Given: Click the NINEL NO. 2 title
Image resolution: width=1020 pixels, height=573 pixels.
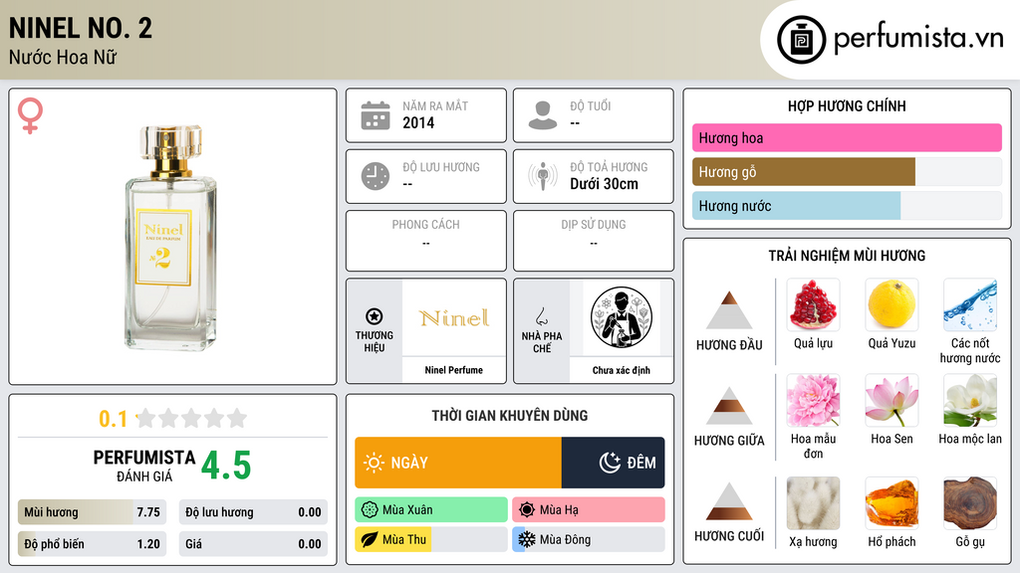Looking at the screenshot, I should point(81,28).
